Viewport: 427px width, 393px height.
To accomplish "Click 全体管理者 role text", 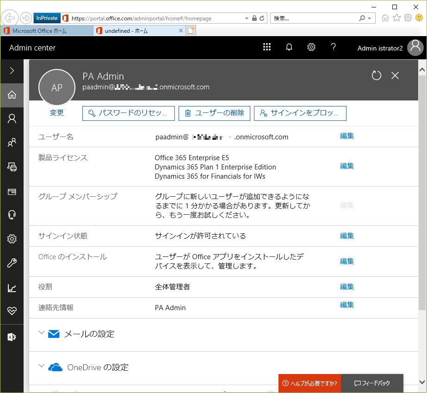I will (173, 287).
